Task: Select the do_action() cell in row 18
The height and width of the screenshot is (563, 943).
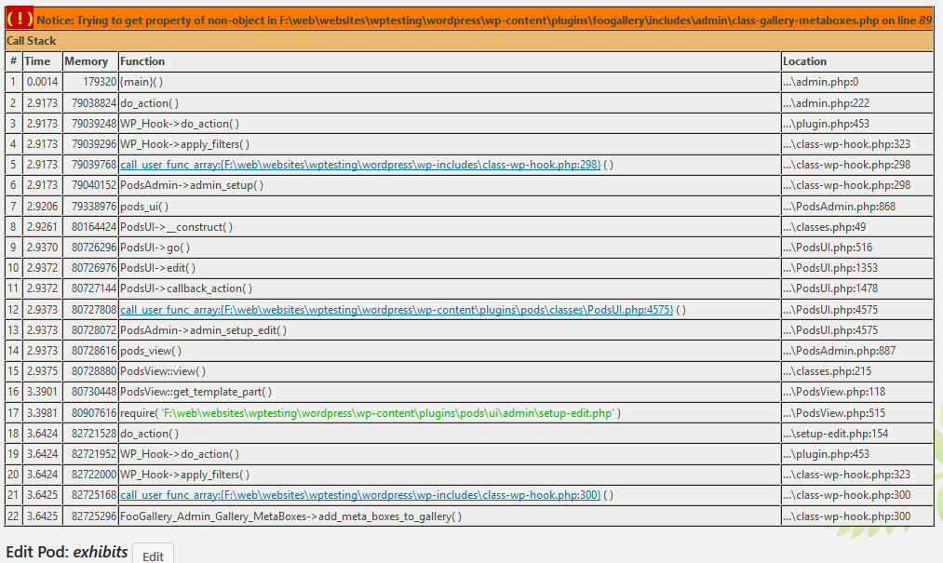Action: tap(450, 433)
